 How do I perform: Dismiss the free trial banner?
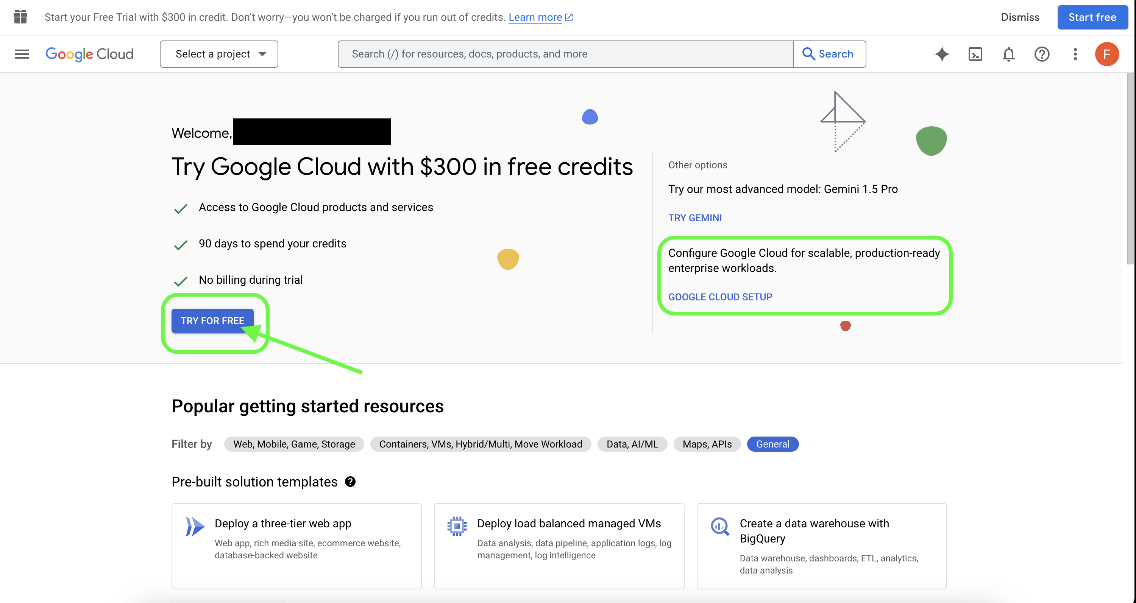click(1020, 17)
